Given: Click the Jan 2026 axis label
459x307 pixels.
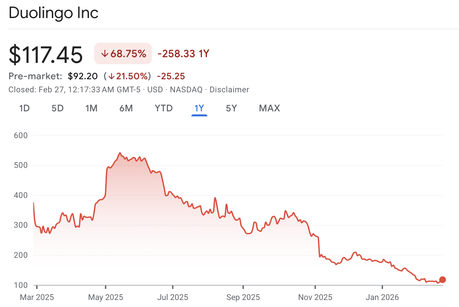Looking at the screenshot, I should click(382, 297).
